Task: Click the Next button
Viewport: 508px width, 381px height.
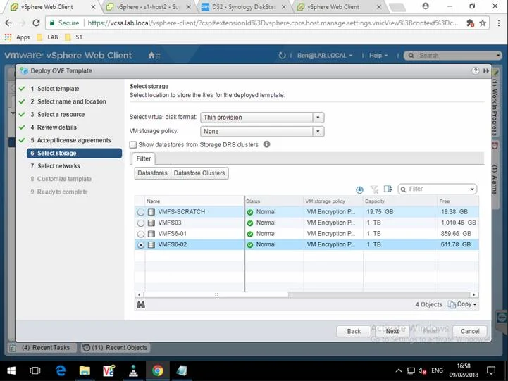Action: [392, 331]
